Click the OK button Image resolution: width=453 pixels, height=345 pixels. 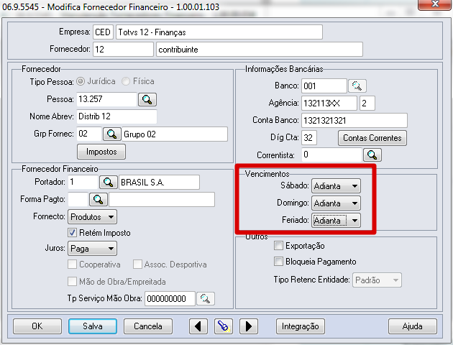pyautogui.click(x=37, y=326)
